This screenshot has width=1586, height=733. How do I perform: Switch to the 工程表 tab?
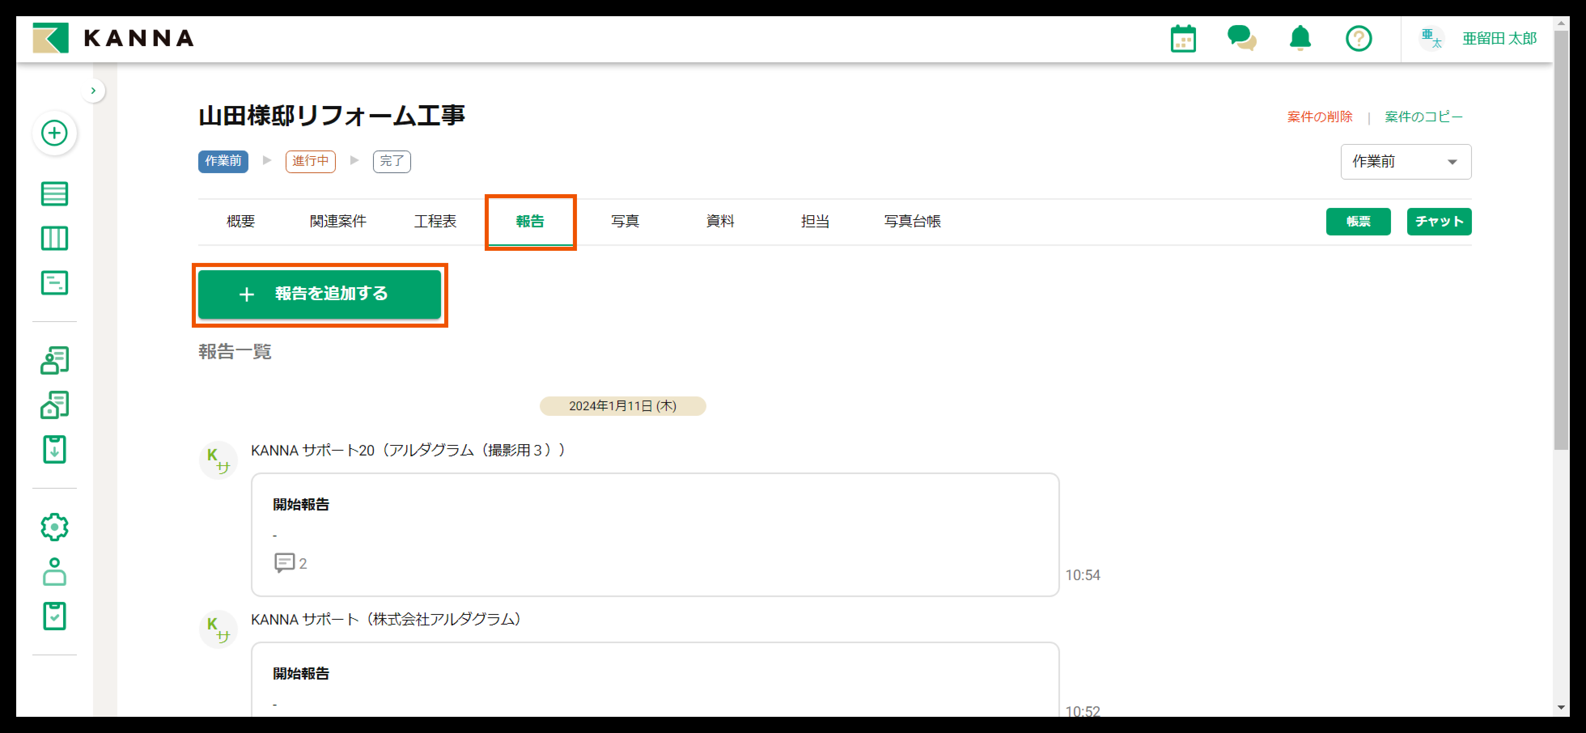point(435,221)
